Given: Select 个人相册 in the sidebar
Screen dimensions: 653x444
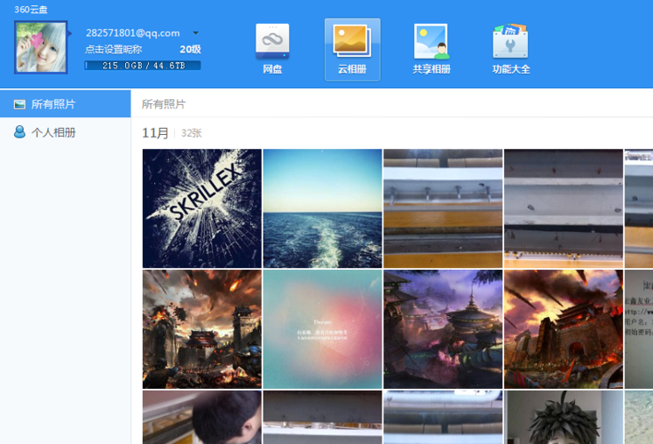Looking at the screenshot, I should click(66, 132).
